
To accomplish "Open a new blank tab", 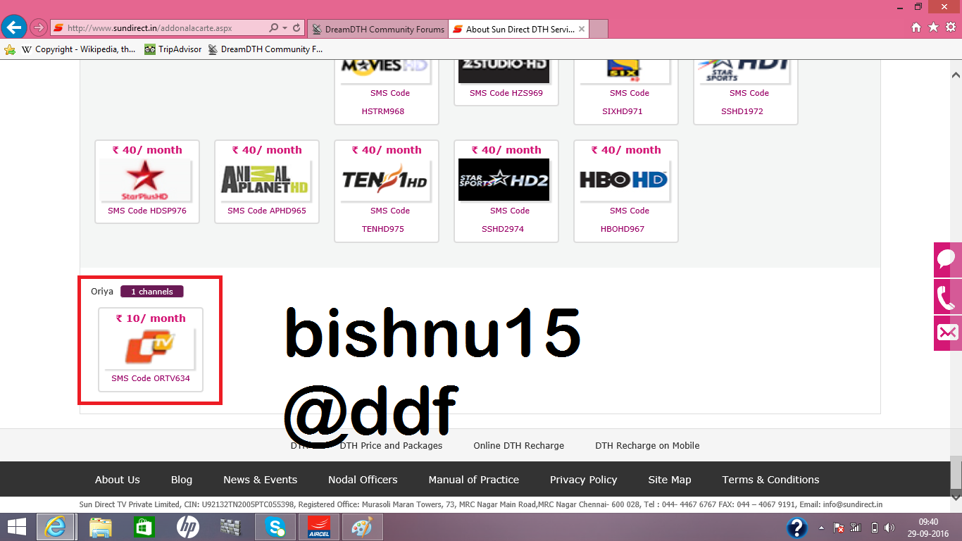I will click(598, 29).
